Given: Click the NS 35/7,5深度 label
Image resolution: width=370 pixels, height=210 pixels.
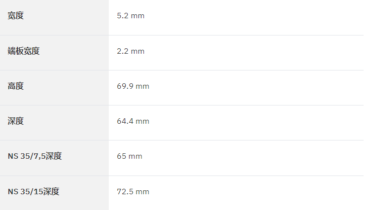Looking at the screenshot, I should (x=35, y=156).
